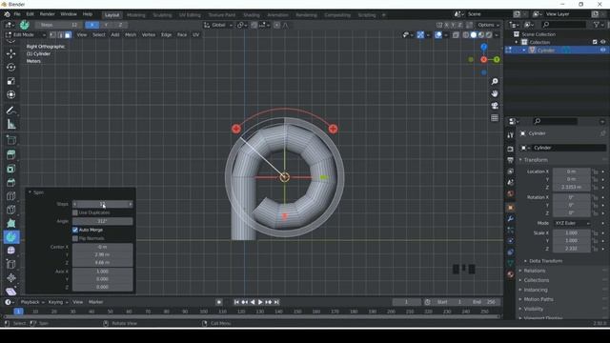Screen dimensions: 610x343
Task: Select the active Spin tool
Action: [11, 237]
